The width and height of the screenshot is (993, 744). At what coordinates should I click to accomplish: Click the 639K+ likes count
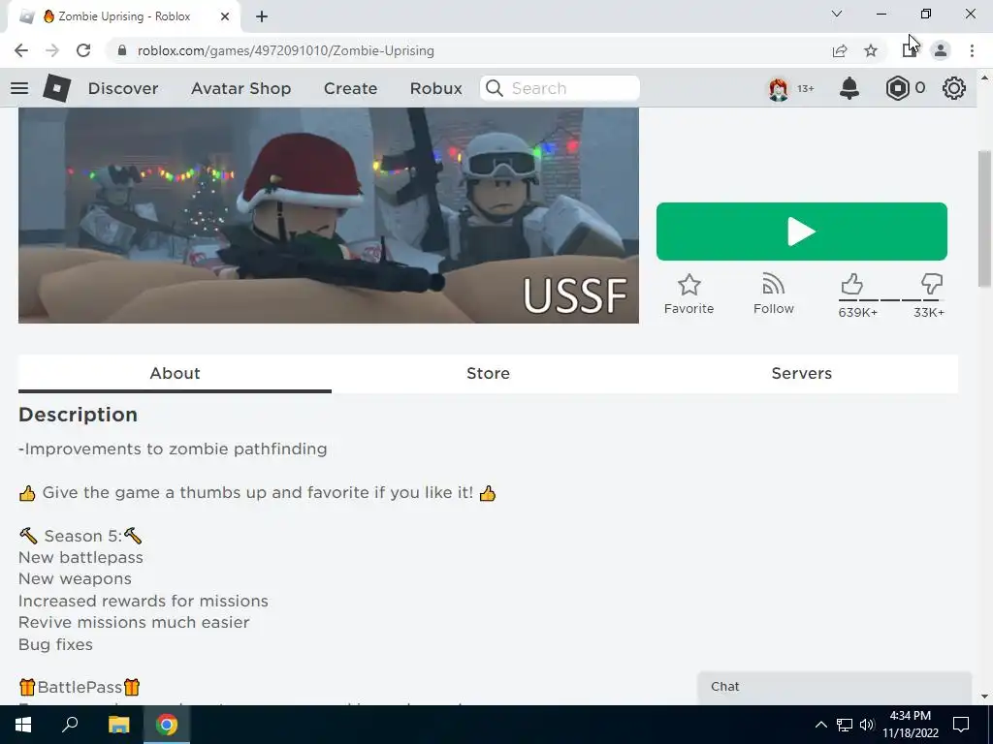[857, 313]
